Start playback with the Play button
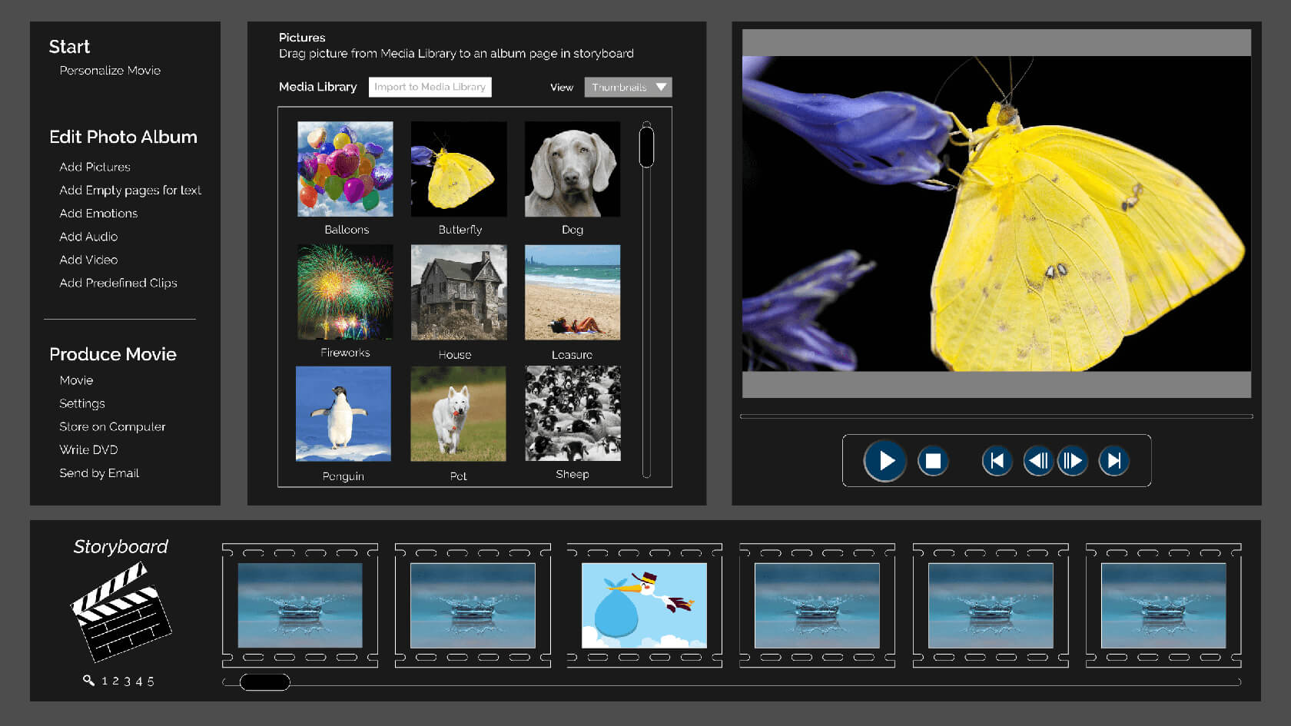Viewport: 1291px width, 726px height. coord(885,461)
